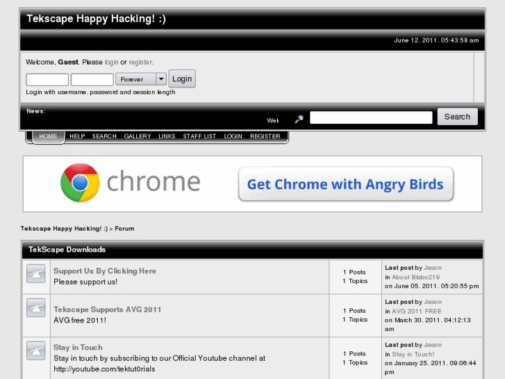The width and height of the screenshot is (505, 379).
Task: Click the Forum breadcrumb link
Action: click(x=124, y=229)
